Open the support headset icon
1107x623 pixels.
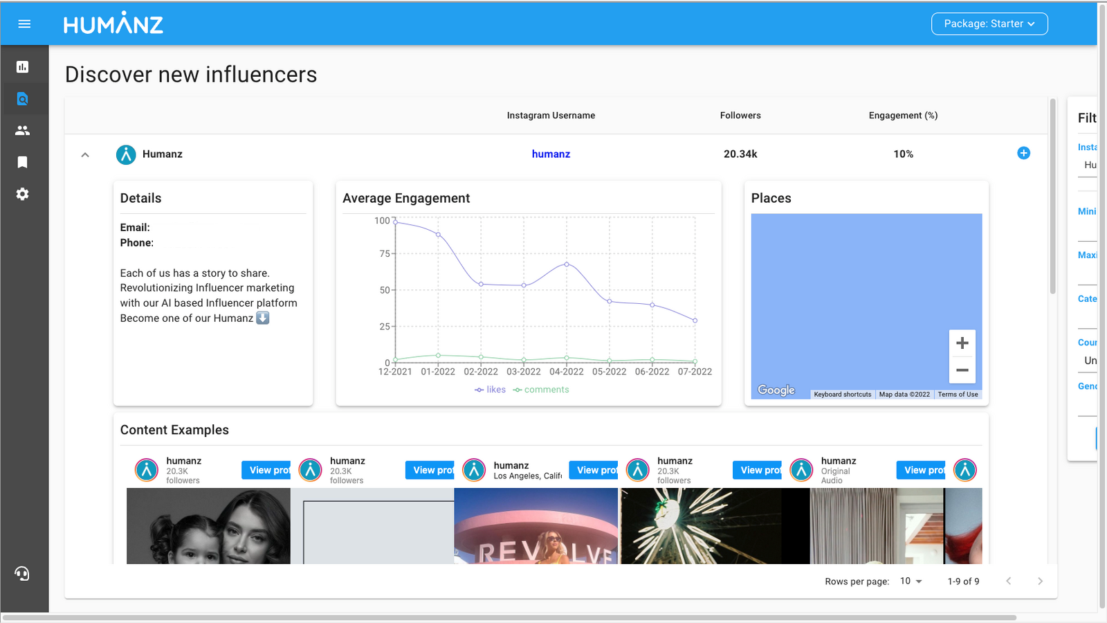(x=22, y=573)
